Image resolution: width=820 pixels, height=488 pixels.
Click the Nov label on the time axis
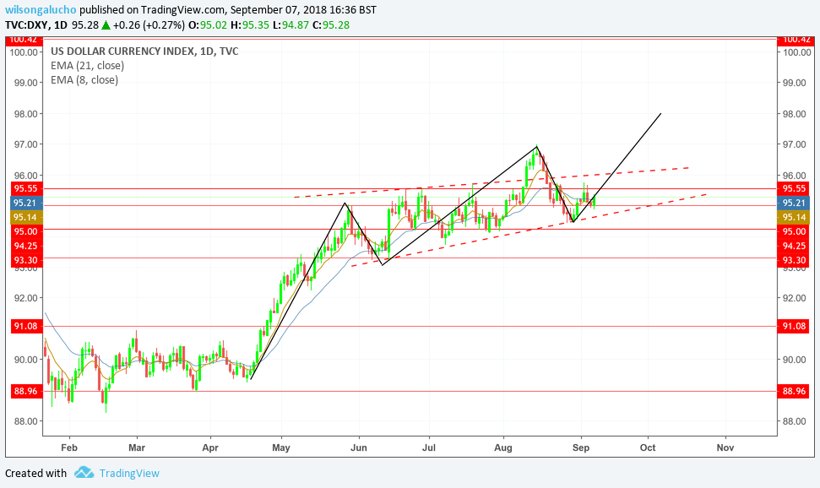click(x=725, y=447)
